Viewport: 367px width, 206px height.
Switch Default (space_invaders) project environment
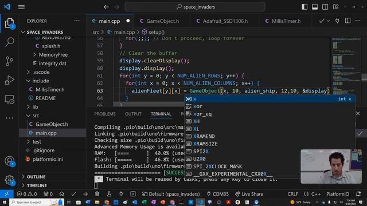tap(171, 194)
